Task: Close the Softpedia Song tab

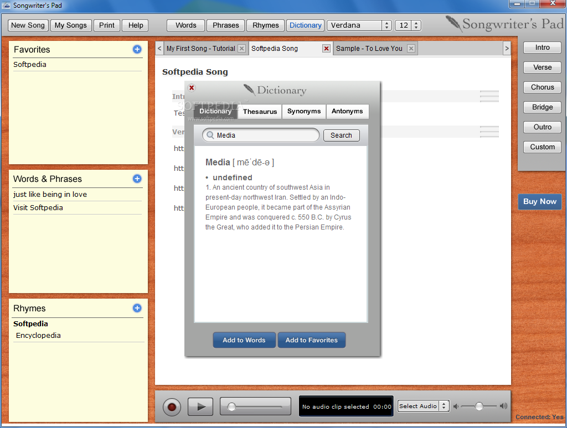Action: pyautogui.click(x=326, y=49)
